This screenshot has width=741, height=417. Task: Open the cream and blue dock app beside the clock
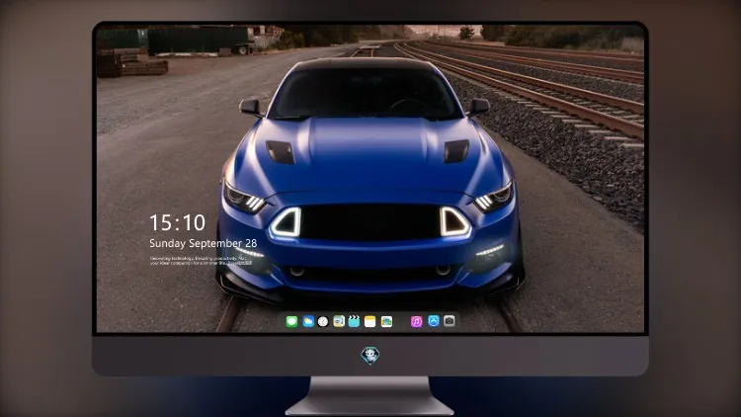coord(339,321)
